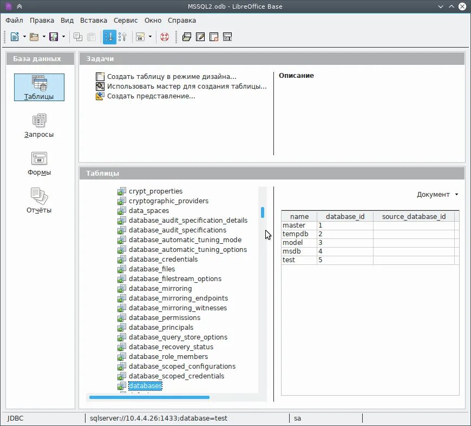Switch to the Запросы section
471x426 pixels.
pos(39,125)
